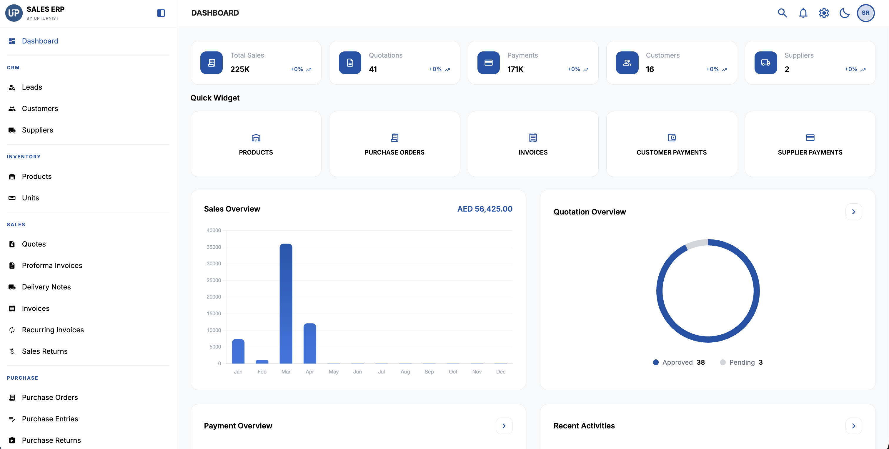Click the Quotations document icon

click(350, 63)
